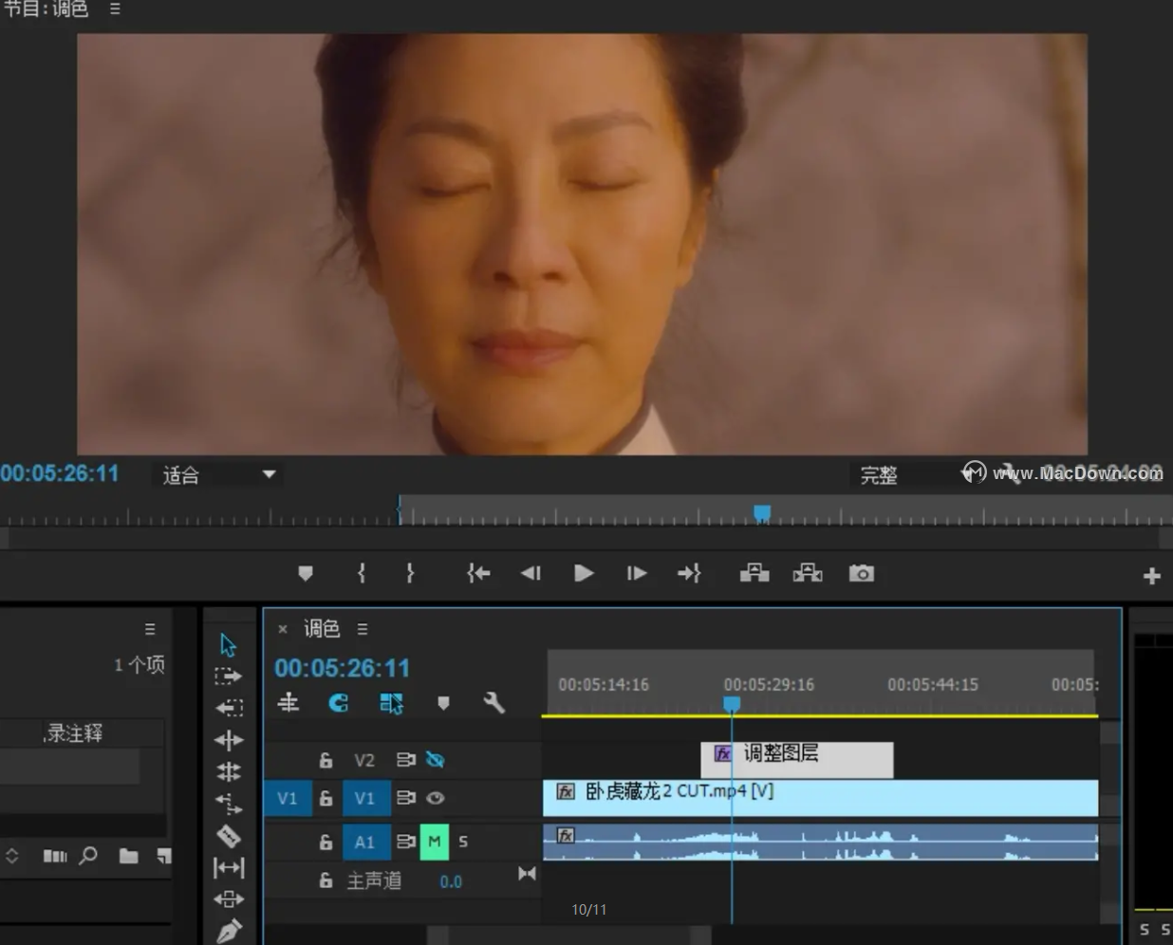Screen dimensions: 1173x945
Task: Toggle V1 track targeting
Action: click(x=365, y=799)
